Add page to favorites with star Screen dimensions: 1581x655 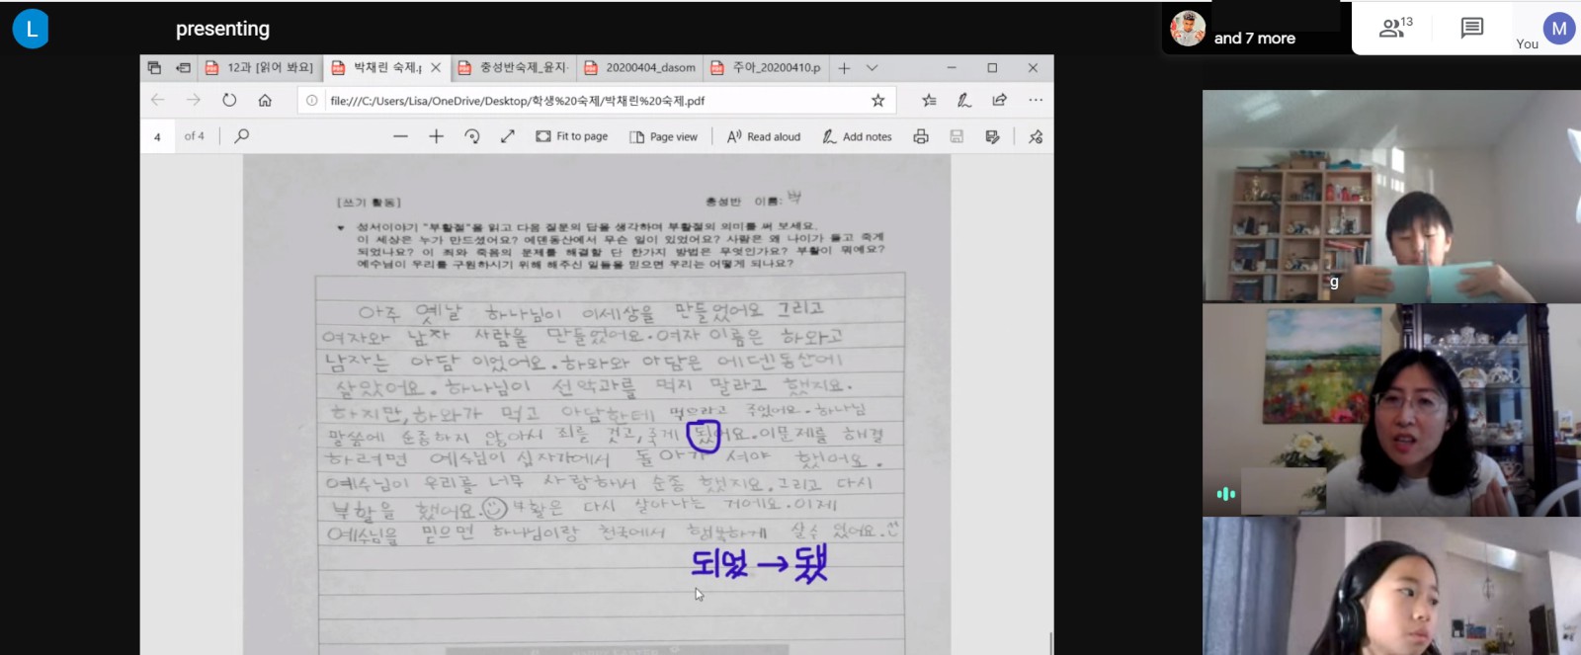click(x=877, y=100)
